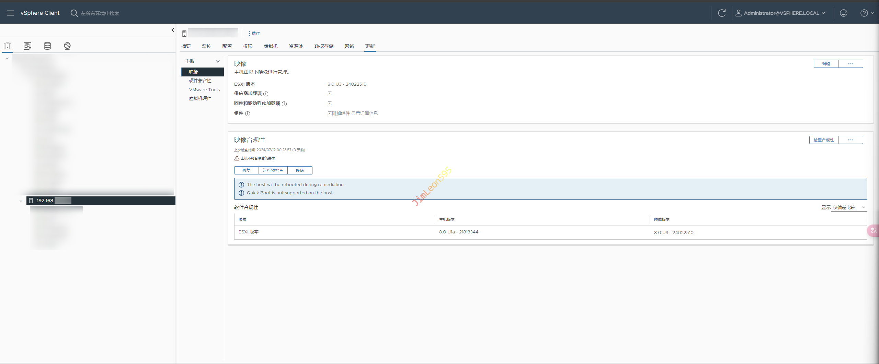Open the 仅偏差比较 display dropdown
This screenshot has width=879, height=364.
pos(848,208)
